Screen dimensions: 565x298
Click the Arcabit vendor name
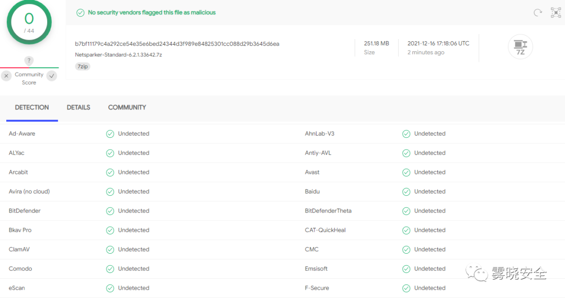[18, 172]
